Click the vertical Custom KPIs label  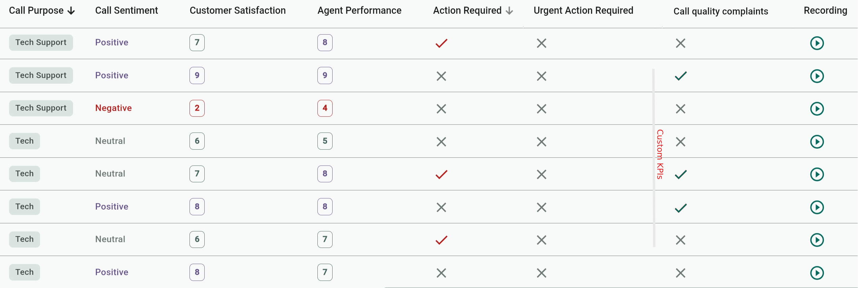pos(660,154)
